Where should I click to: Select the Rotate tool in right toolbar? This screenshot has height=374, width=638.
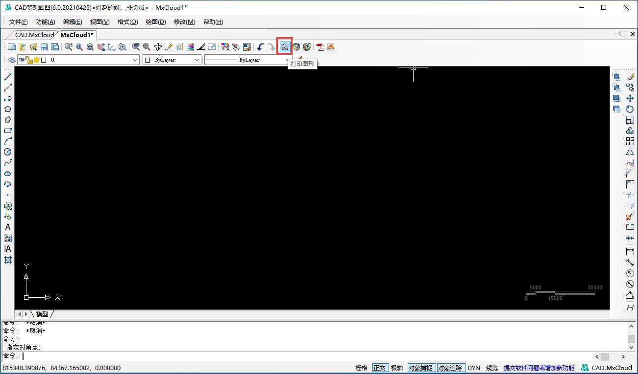[x=630, y=109]
